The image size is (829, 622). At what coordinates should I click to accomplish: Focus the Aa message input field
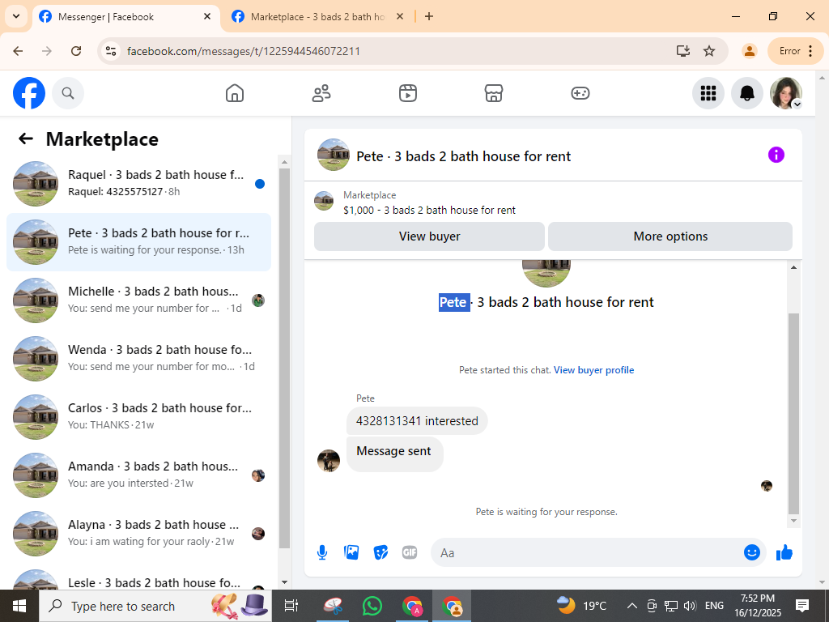[x=587, y=552]
